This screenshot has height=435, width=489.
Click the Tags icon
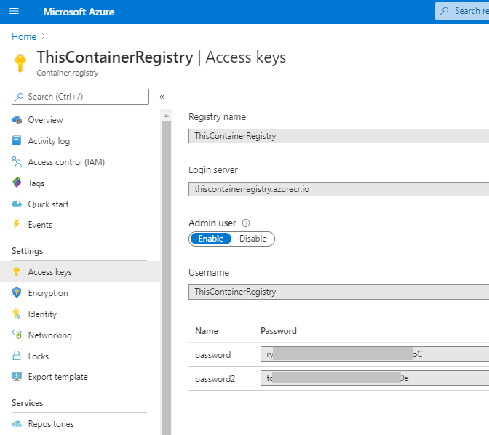(x=17, y=183)
